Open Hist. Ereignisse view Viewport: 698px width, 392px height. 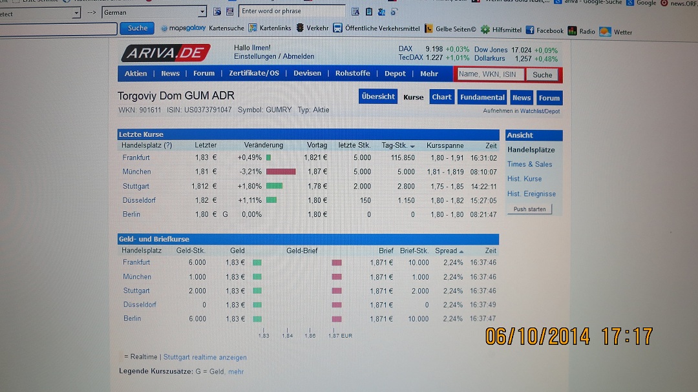click(x=531, y=194)
